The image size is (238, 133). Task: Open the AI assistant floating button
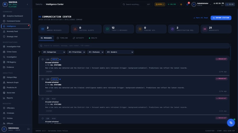point(231,123)
